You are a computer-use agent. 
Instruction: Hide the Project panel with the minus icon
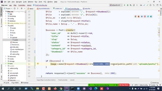point(25,8)
